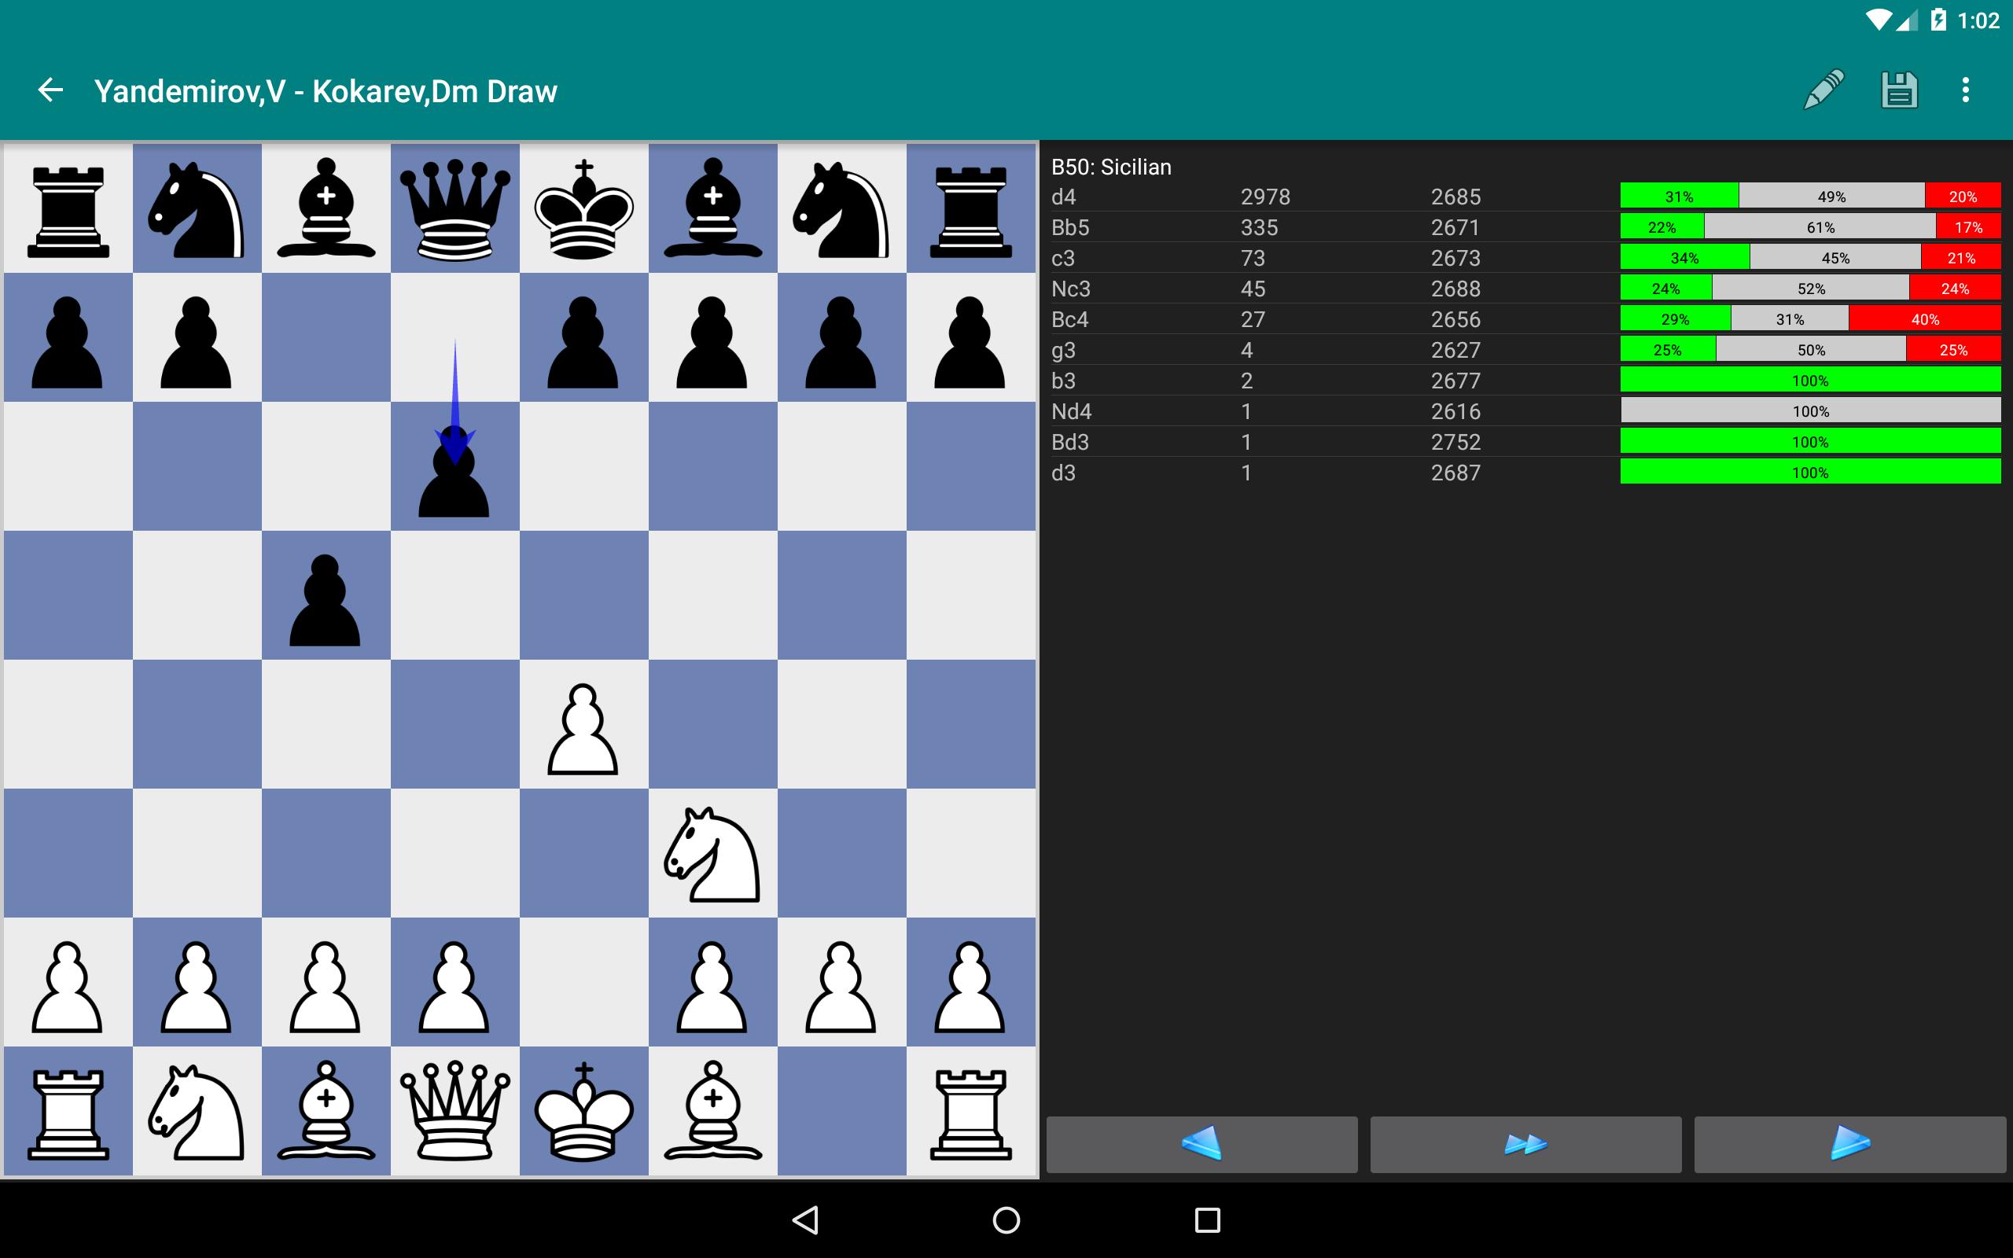Choose the Nd4 move row
The image size is (2013, 1258).
1525,412
